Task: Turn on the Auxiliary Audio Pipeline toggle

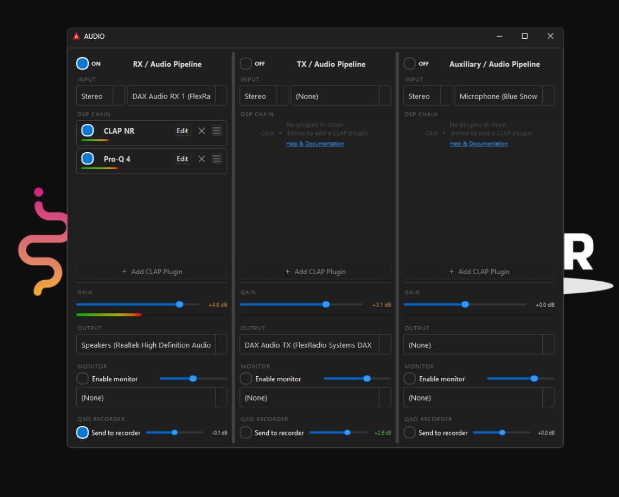Action: coord(410,63)
